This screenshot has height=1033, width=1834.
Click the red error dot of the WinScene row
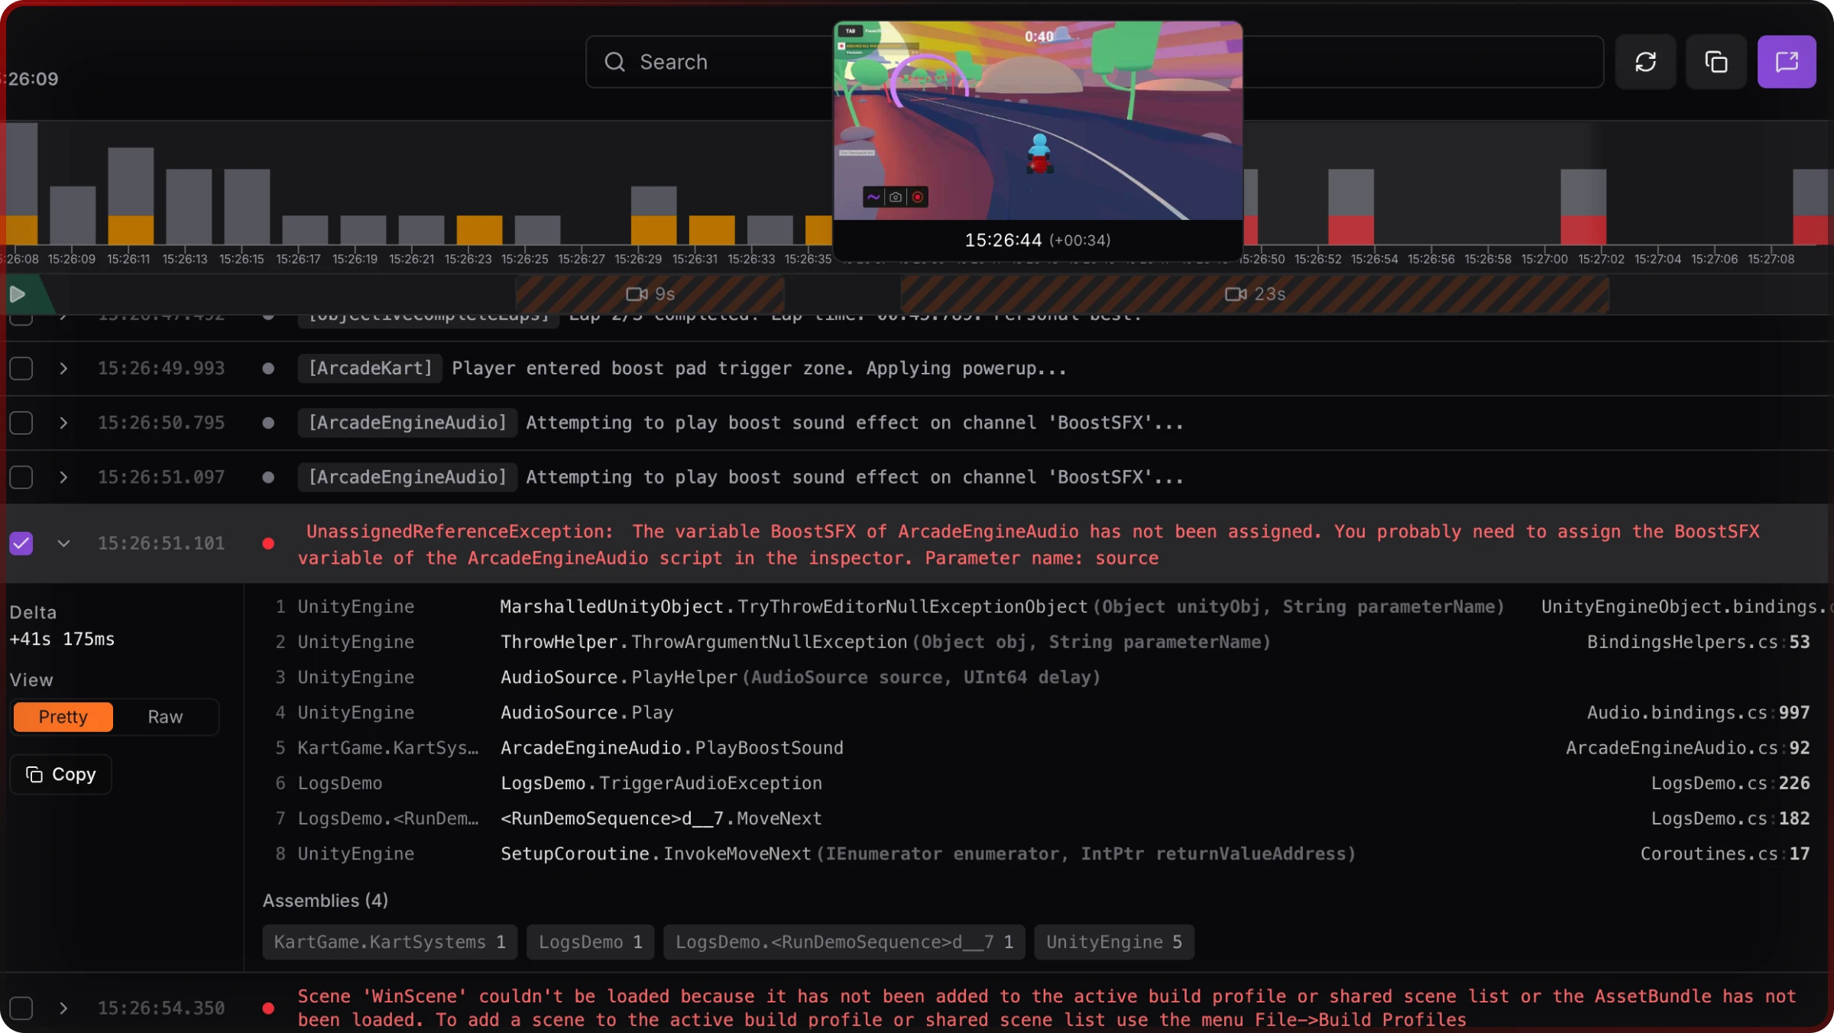coord(268,1008)
